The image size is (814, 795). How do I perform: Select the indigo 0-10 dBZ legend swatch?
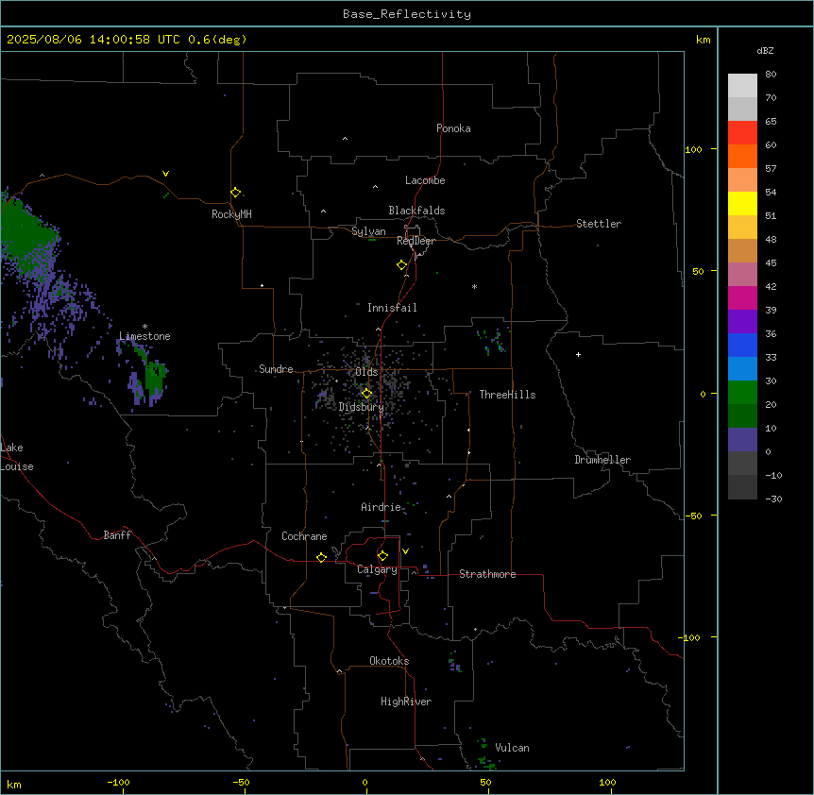click(x=742, y=440)
